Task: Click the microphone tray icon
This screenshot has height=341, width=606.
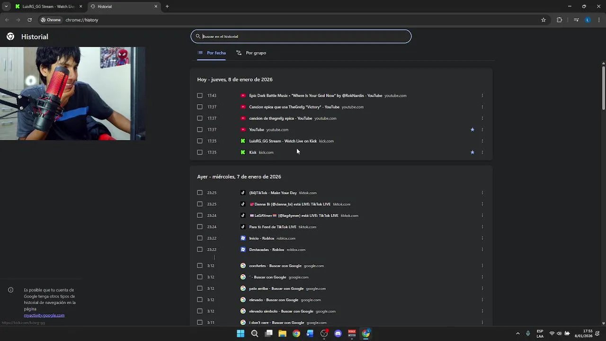Action: coord(528,333)
